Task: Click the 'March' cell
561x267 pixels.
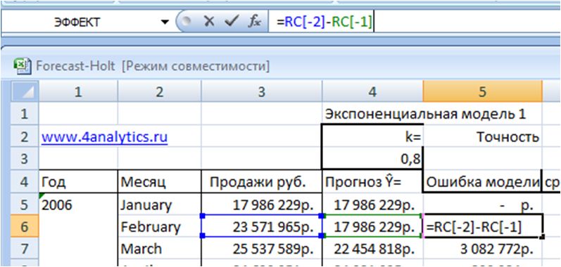Action: pyautogui.click(x=160, y=249)
